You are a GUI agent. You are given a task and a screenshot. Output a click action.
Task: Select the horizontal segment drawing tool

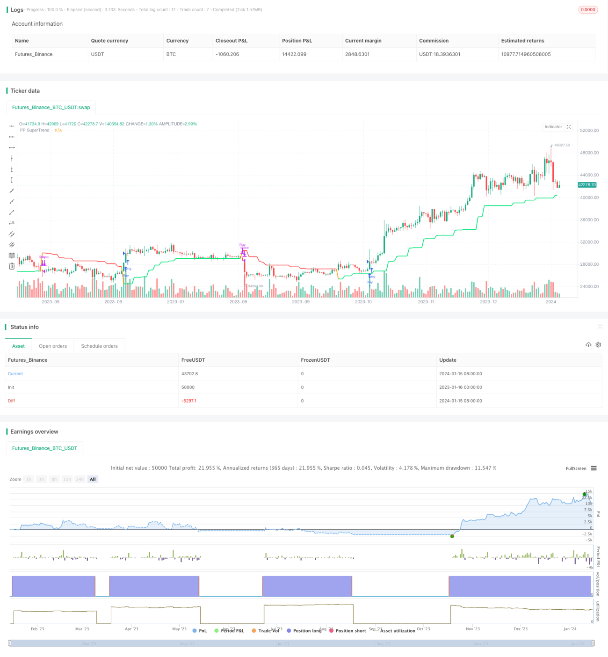click(x=12, y=147)
